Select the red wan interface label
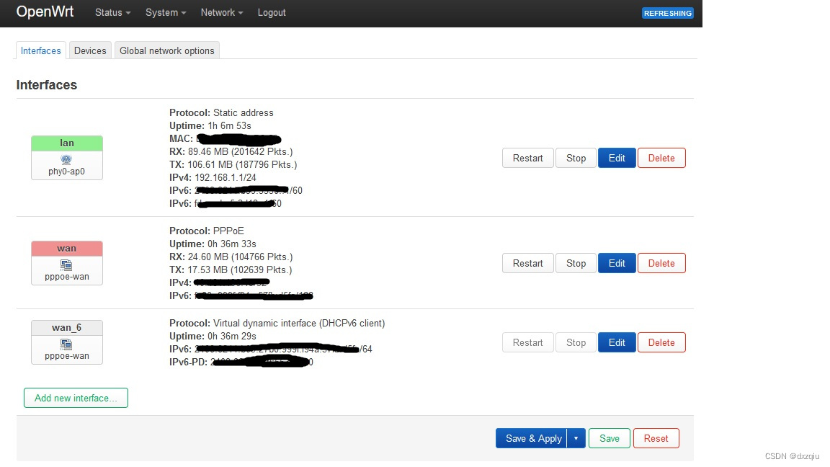 (x=67, y=249)
